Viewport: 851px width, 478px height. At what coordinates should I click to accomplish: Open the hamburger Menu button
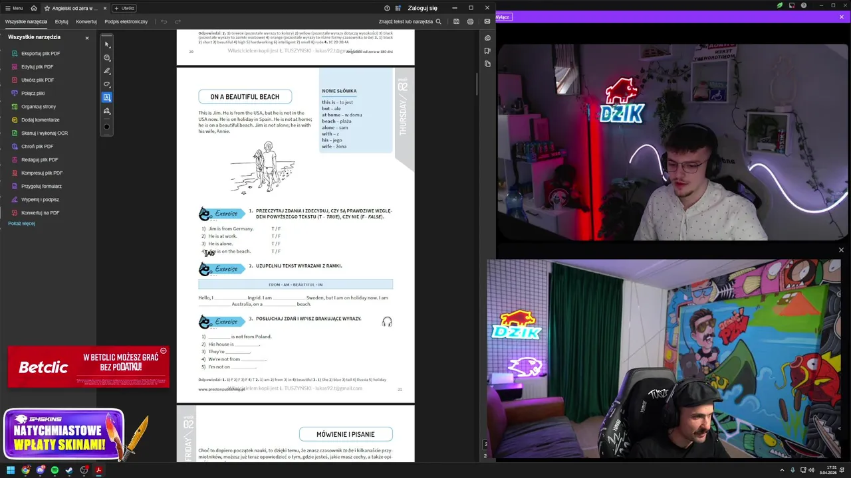tap(14, 8)
